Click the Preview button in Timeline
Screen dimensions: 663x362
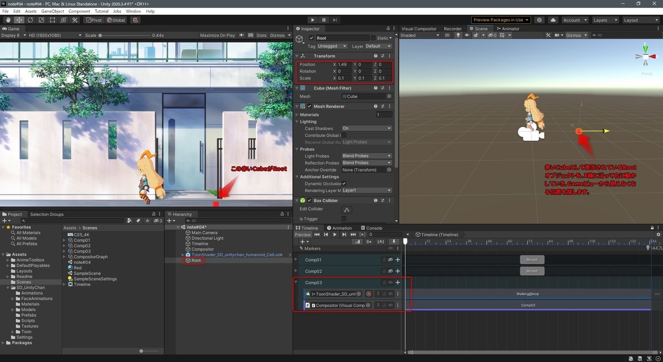pyautogui.click(x=303, y=235)
